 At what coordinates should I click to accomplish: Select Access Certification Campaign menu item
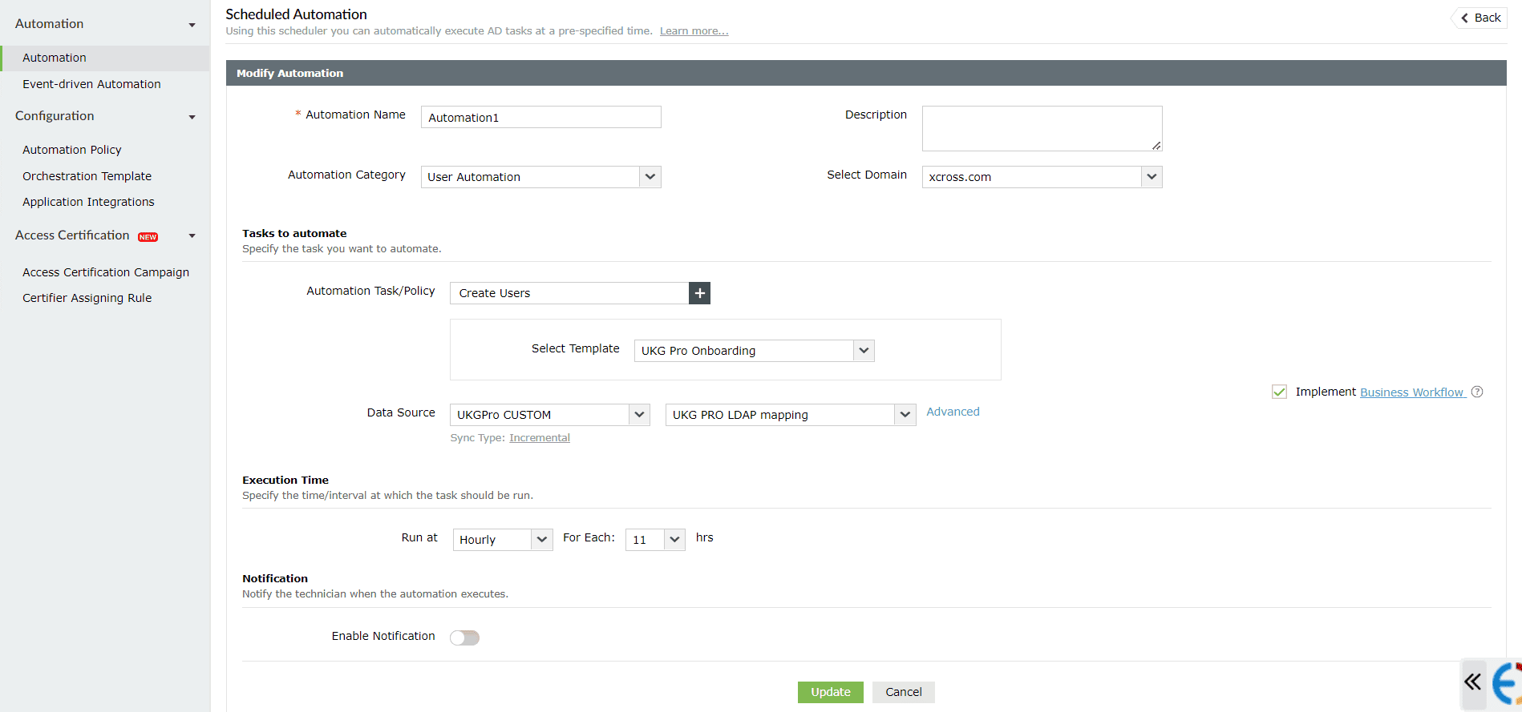coord(106,272)
